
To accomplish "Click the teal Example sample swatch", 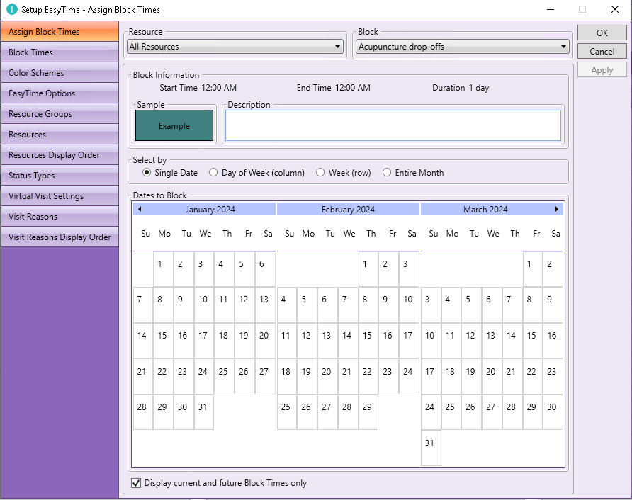I will [x=174, y=125].
